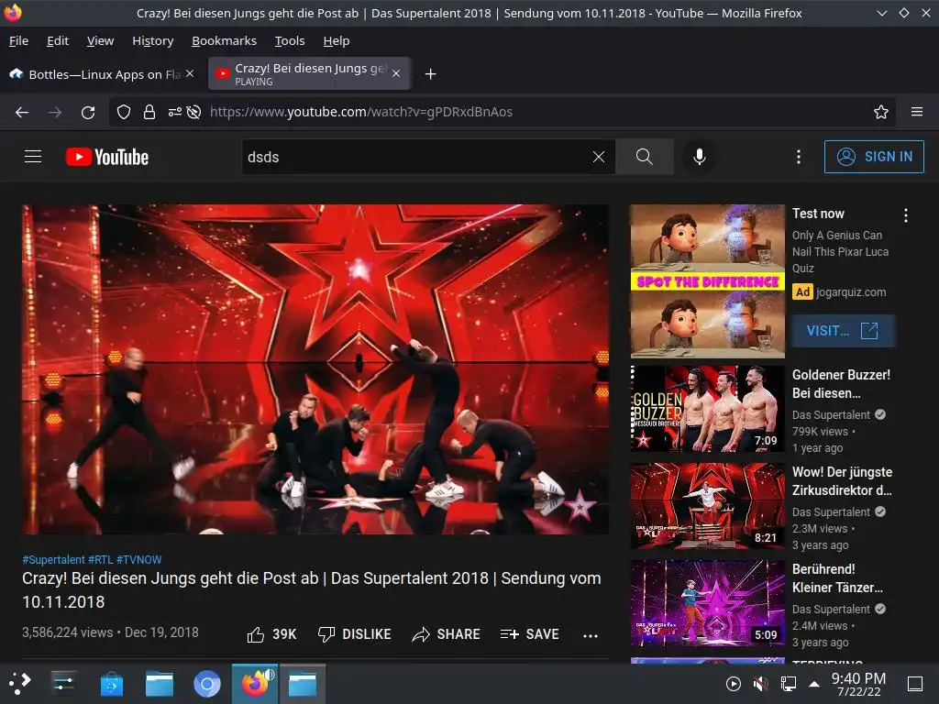The width and height of the screenshot is (939, 704).
Task: Click the SHARE button
Action: [447, 634]
